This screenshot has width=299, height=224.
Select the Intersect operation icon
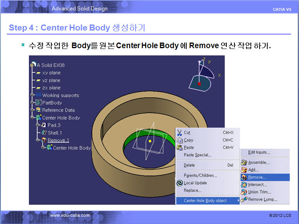[244, 185]
